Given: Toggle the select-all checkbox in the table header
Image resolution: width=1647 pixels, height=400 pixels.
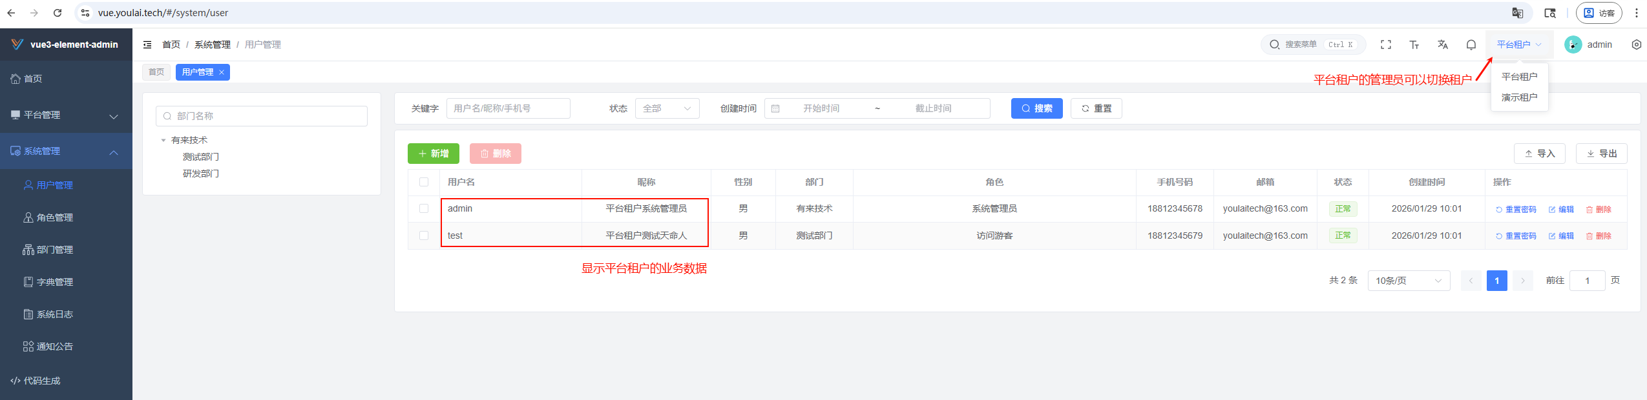Looking at the screenshot, I should tap(424, 182).
